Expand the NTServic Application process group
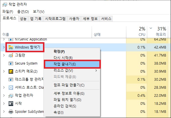This screenshot has width=171, height=118. [4, 39]
